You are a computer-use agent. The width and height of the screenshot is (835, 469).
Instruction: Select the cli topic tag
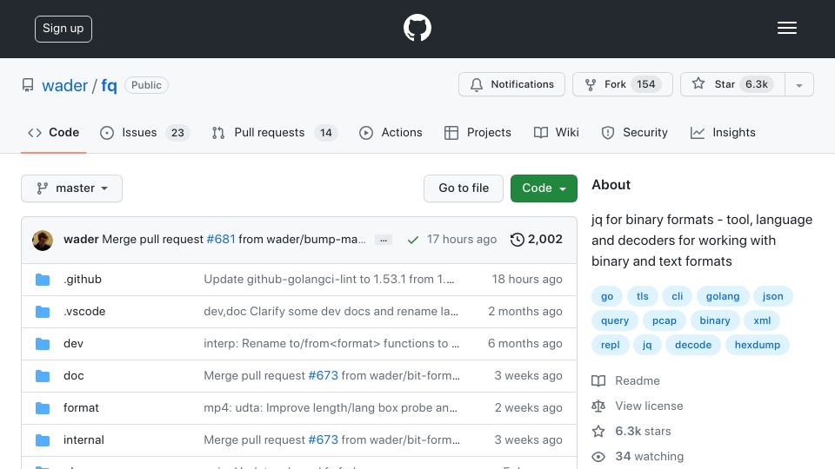pyautogui.click(x=677, y=296)
